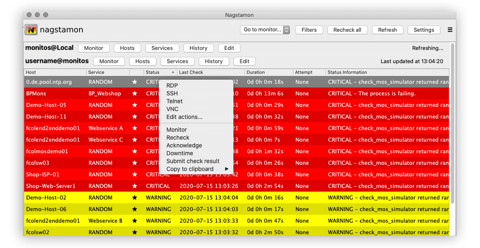Viewport: 480px width, 248px height.
Task: Click star icon in Demo-Host-02 row
Action: (134, 198)
